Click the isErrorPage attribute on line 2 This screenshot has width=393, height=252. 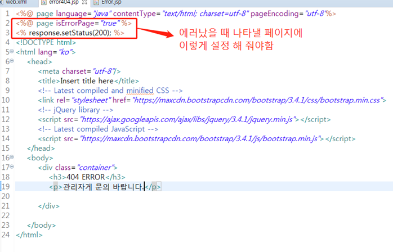pos(75,23)
